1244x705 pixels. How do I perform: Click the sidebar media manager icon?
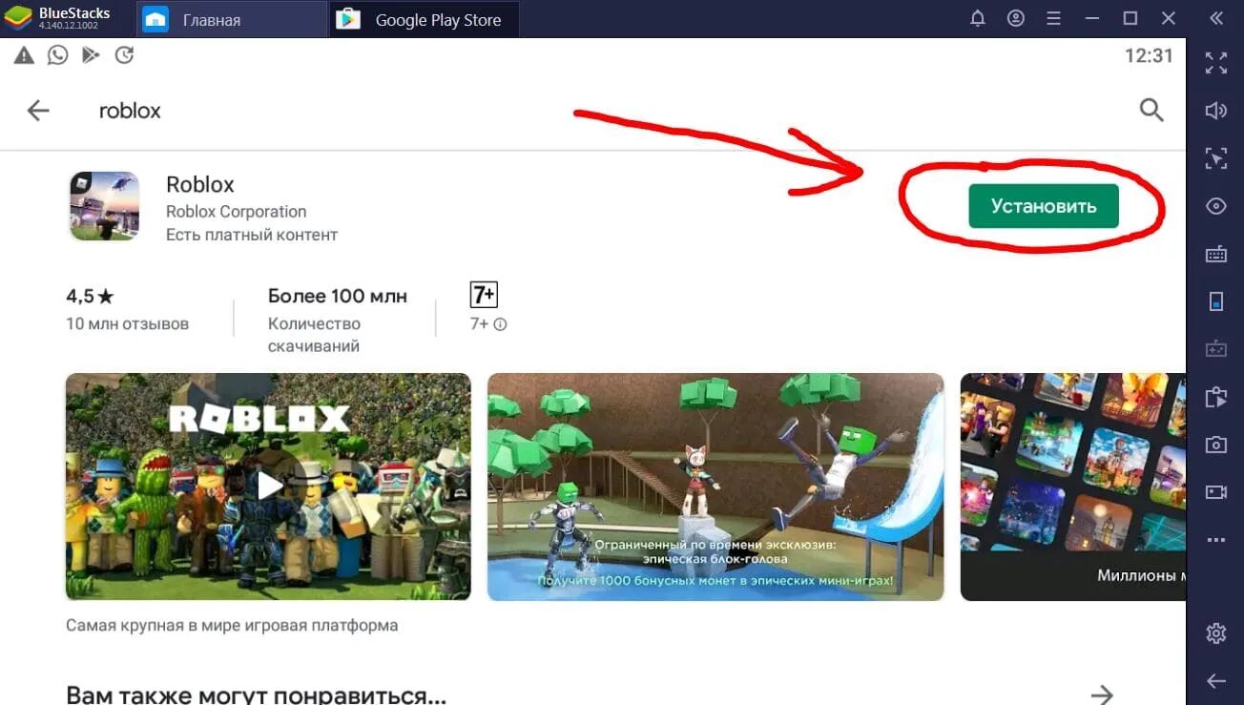tap(1216, 397)
